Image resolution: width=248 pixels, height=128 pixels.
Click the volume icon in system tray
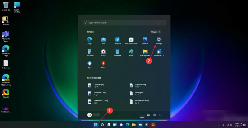pyautogui.click(x=231, y=125)
